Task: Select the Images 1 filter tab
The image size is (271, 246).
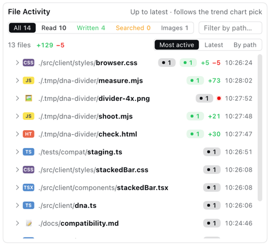Action: click(175, 28)
